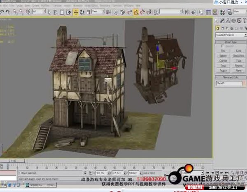Collapse the Object Type rollout
247x192 pixels.
pos(231,42)
